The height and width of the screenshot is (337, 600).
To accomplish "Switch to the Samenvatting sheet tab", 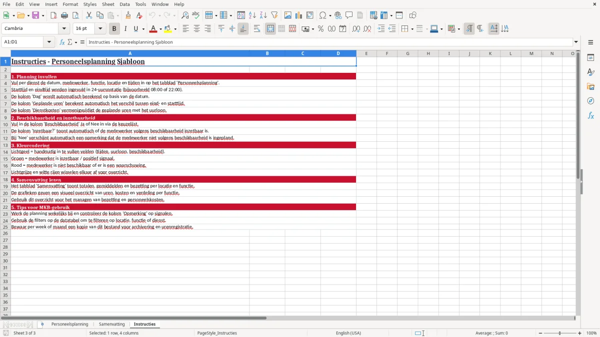I will tap(111, 324).
